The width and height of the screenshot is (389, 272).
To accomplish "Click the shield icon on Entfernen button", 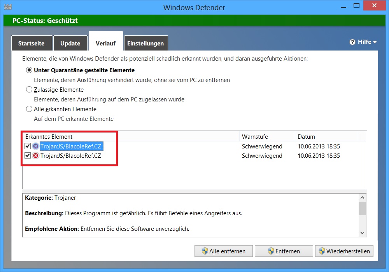I will pyautogui.click(x=271, y=251).
